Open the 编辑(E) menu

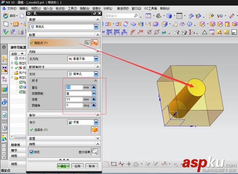[x=24, y=8]
